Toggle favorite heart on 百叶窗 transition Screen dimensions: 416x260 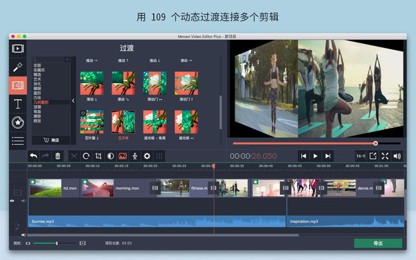tap(83, 114)
